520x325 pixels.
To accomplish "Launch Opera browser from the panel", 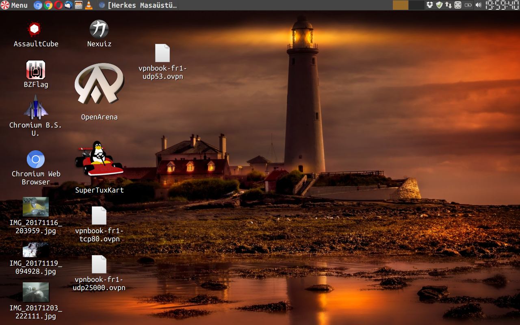I will (58, 5).
